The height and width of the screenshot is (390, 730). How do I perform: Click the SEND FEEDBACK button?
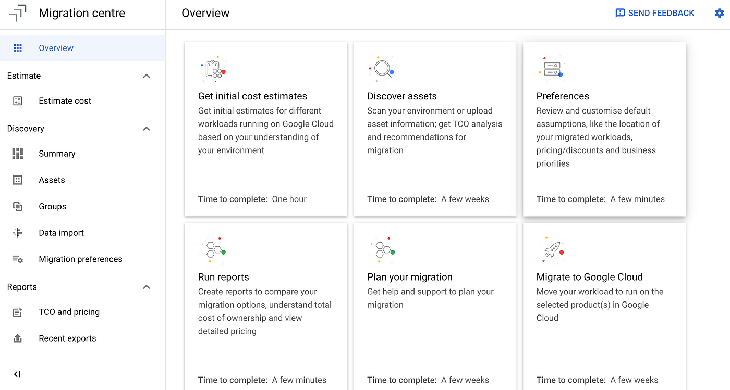tap(654, 12)
